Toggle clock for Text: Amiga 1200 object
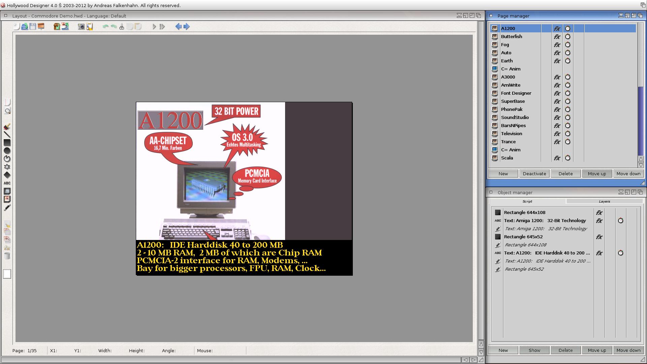This screenshot has height=364, width=647. click(621, 220)
